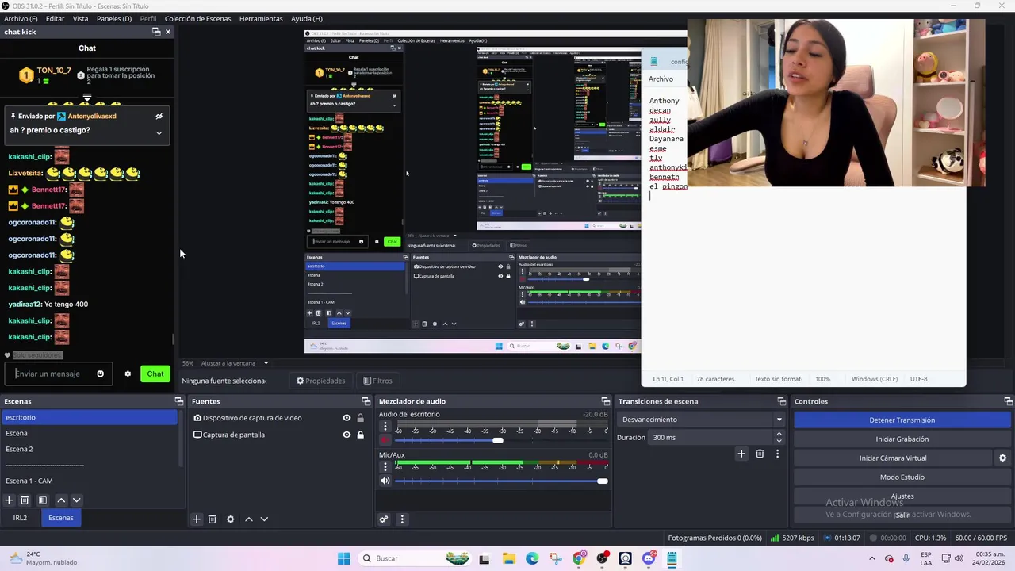Viewport: 1015px width, 571px height.
Task: Open Audio del escritorio options menu
Action: [x=385, y=427]
